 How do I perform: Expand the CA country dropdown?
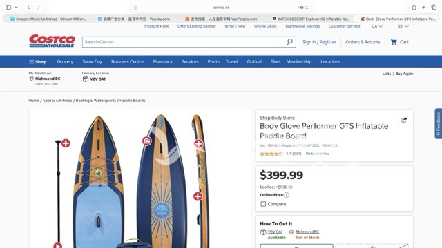pos(377,26)
